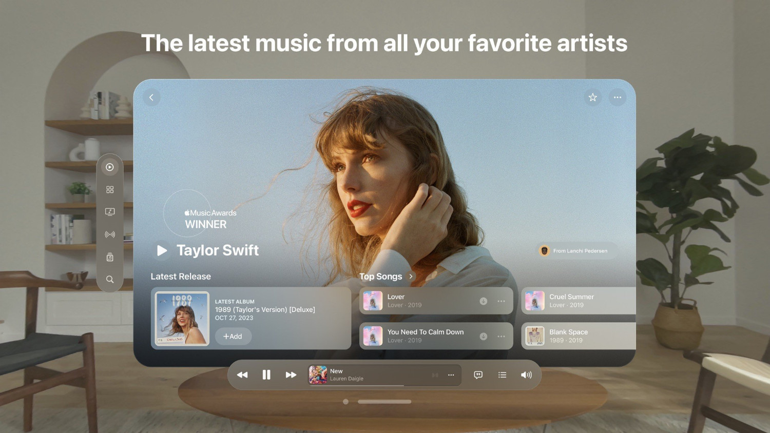This screenshot has height=433, width=770.
Task: Play the Lover song row
Action: click(436, 301)
